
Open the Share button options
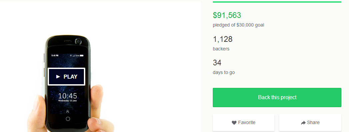click(310, 122)
